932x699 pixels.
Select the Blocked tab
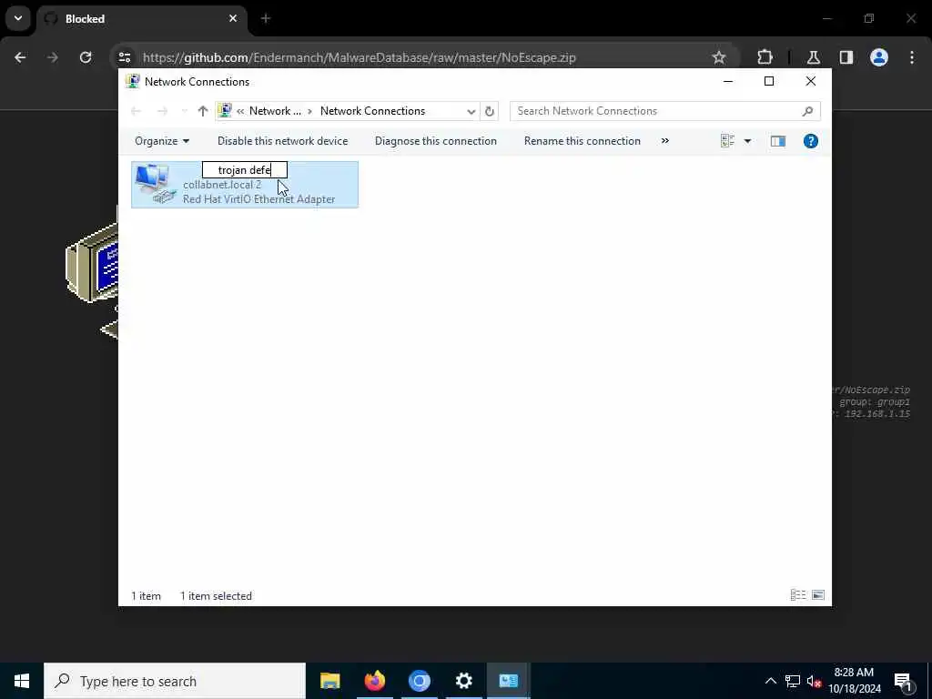[141, 19]
